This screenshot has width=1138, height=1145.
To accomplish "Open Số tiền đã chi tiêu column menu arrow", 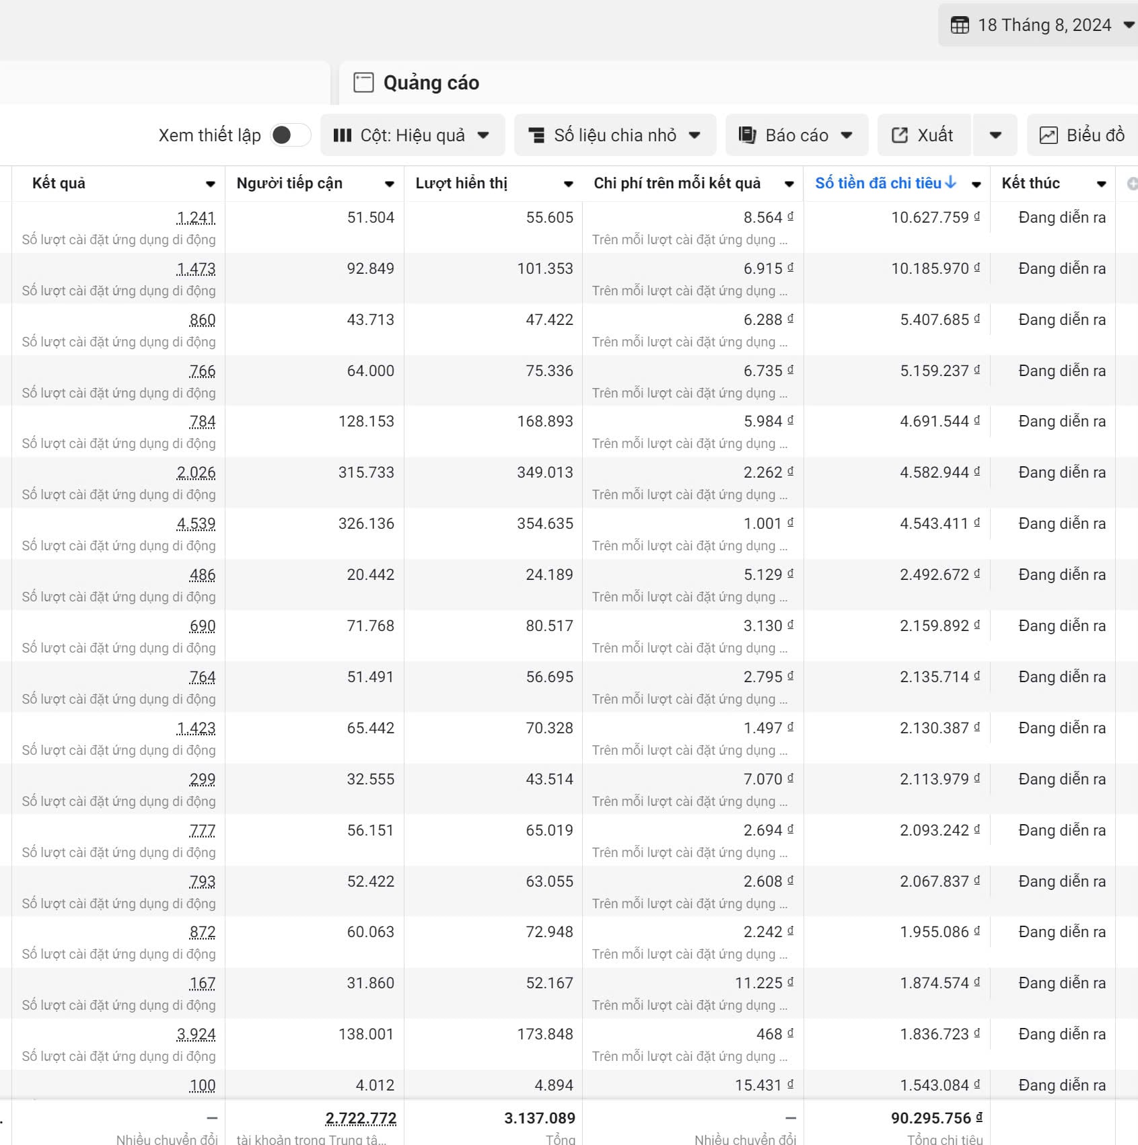I will (x=976, y=184).
